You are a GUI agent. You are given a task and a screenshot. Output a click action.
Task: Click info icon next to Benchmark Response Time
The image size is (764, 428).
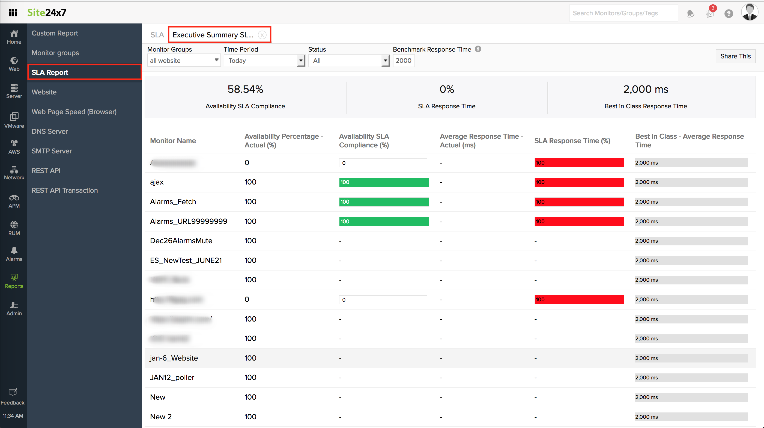click(478, 49)
